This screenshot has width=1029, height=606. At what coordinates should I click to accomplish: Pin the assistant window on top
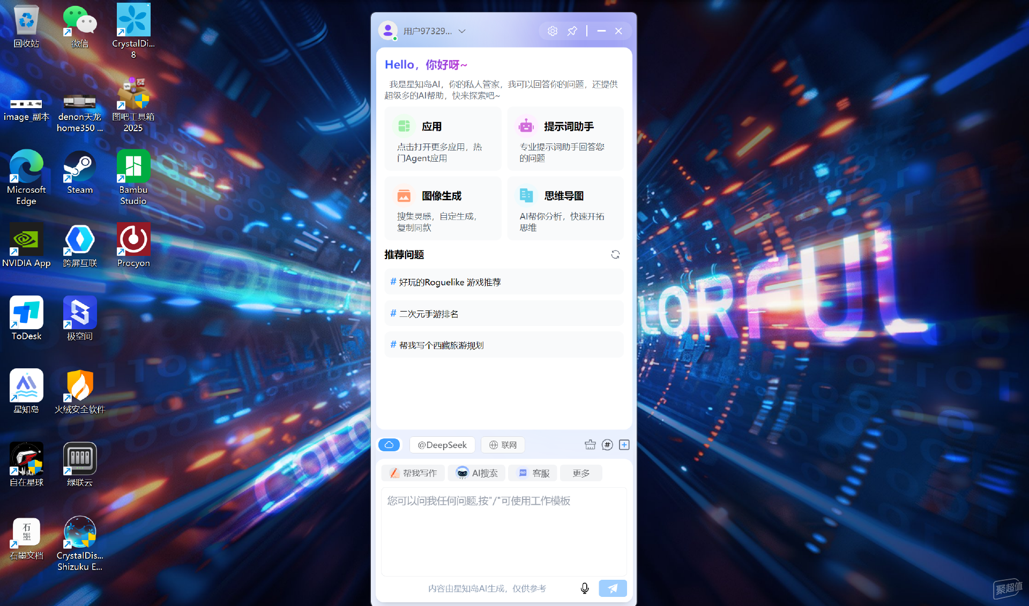(572, 31)
